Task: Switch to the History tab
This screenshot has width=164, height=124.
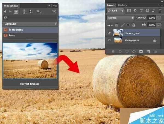Action: point(122,5)
